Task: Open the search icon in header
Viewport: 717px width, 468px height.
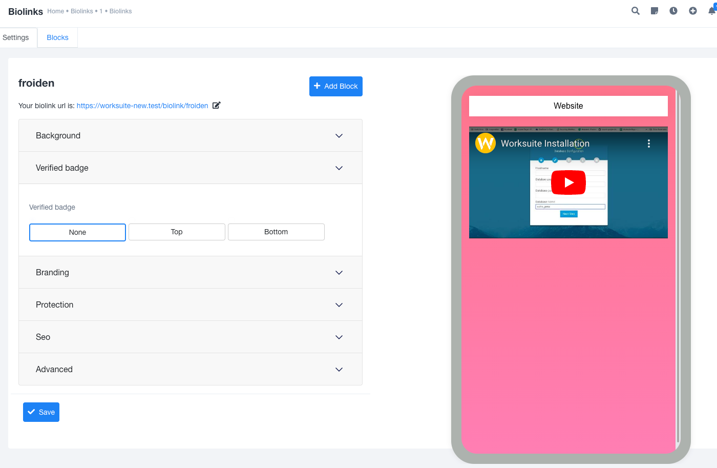Action: [636, 11]
